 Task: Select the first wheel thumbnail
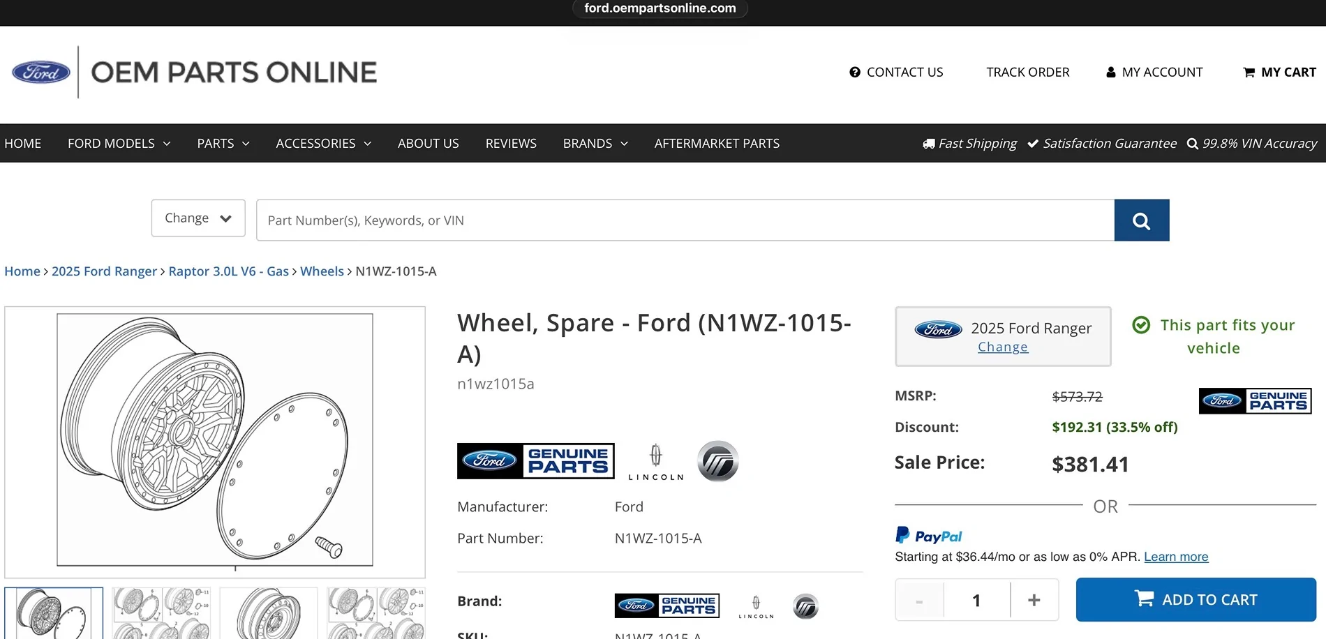click(x=54, y=613)
